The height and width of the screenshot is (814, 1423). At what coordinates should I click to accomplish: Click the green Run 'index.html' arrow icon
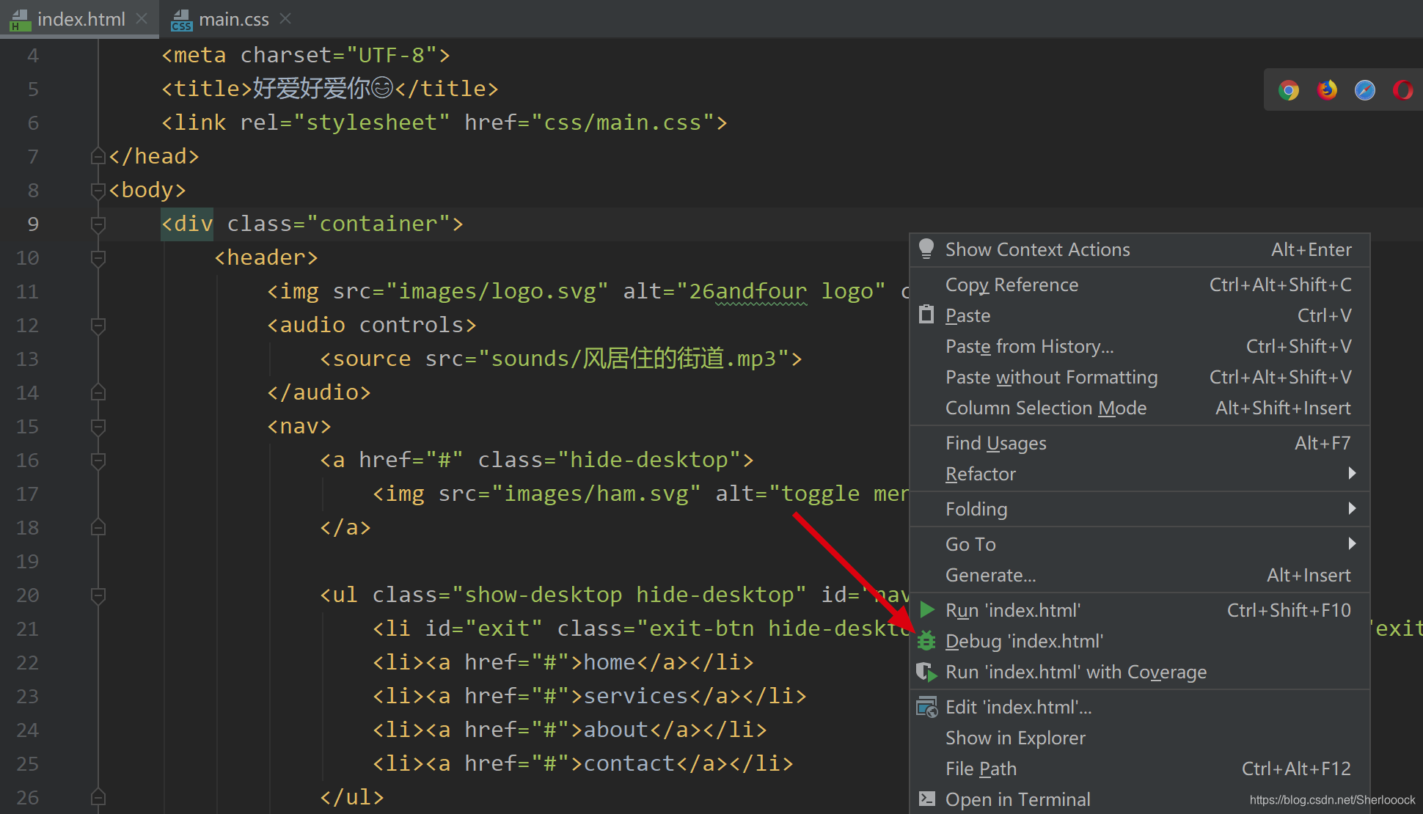(927, 610)
